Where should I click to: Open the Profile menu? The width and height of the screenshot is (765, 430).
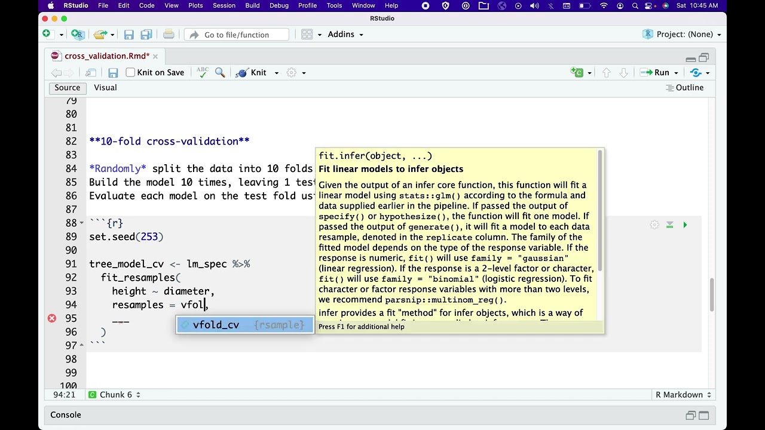coord(307,5)
